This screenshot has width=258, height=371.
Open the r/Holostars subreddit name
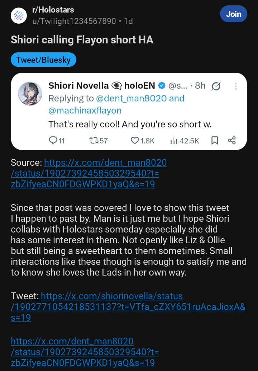click(53, 10)
